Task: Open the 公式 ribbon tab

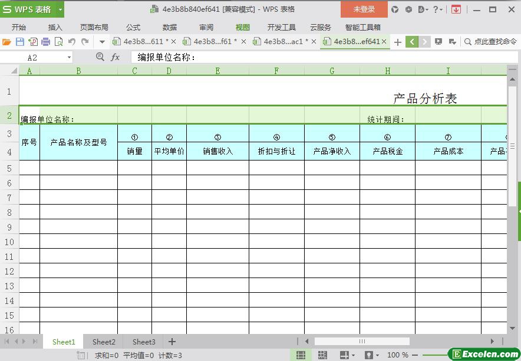Action: click(x=133, y=27)
